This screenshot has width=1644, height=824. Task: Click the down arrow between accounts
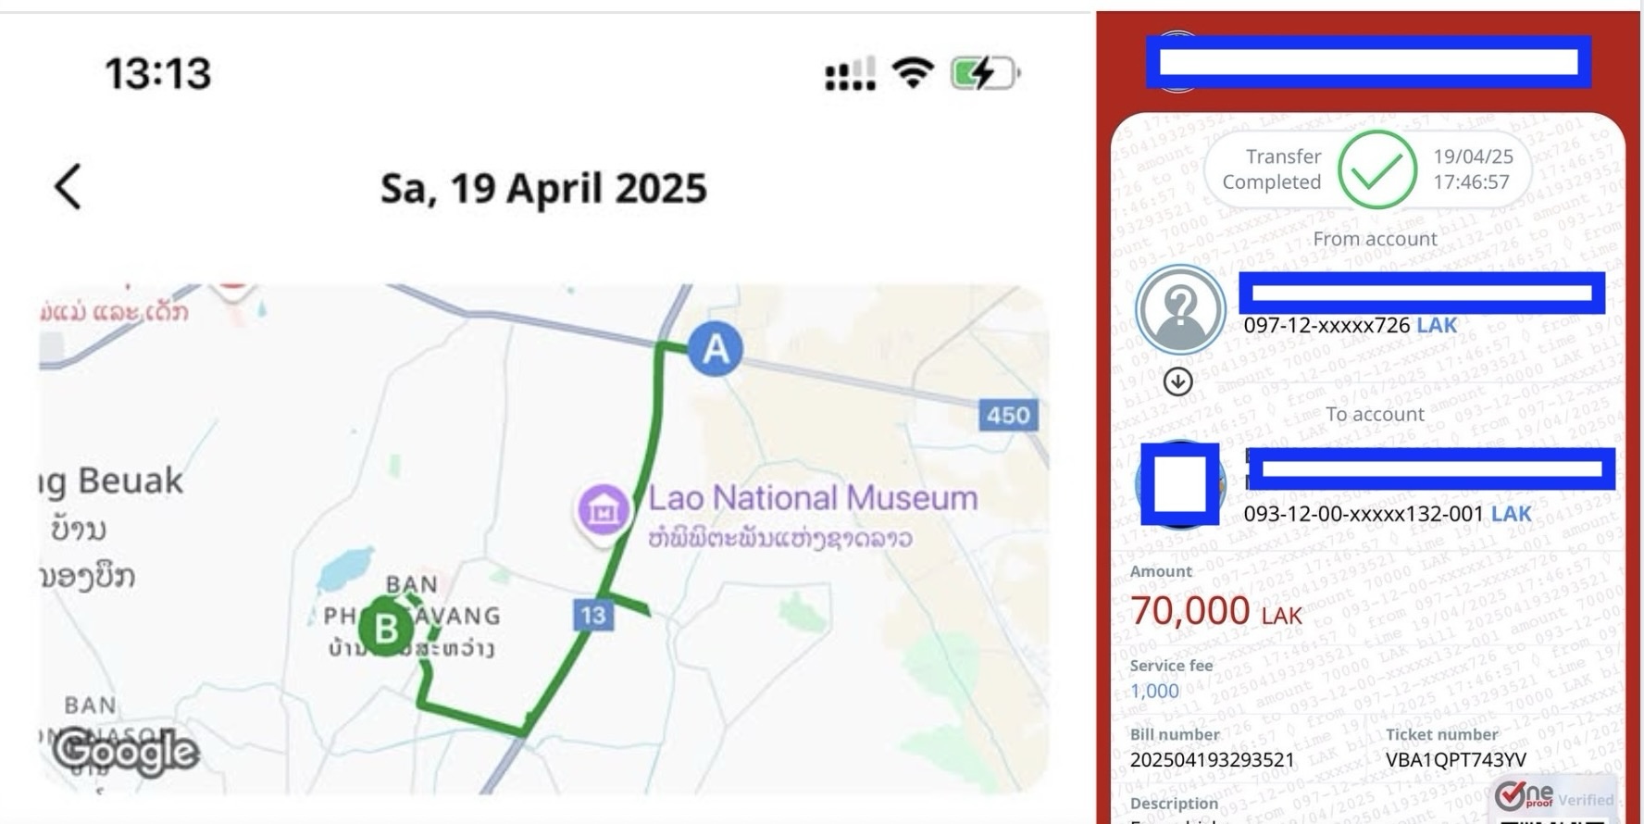1177,381
